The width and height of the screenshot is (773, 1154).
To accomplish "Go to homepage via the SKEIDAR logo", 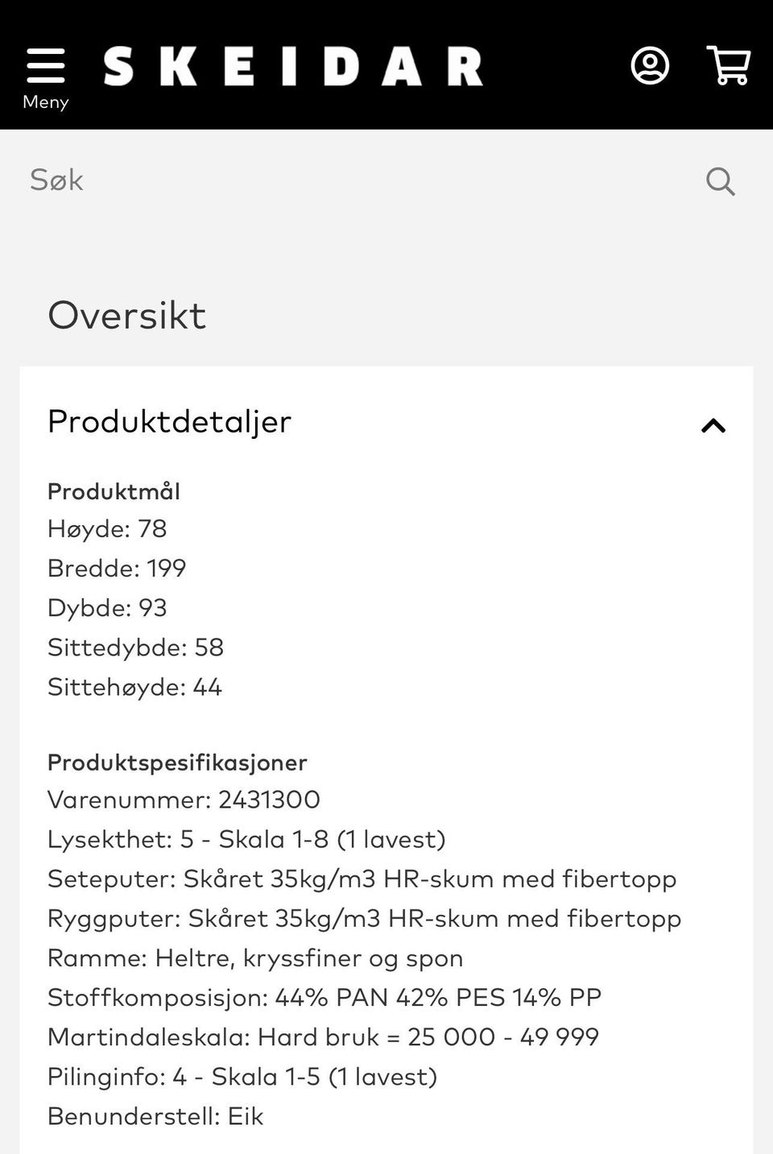I will pos(293,67).
